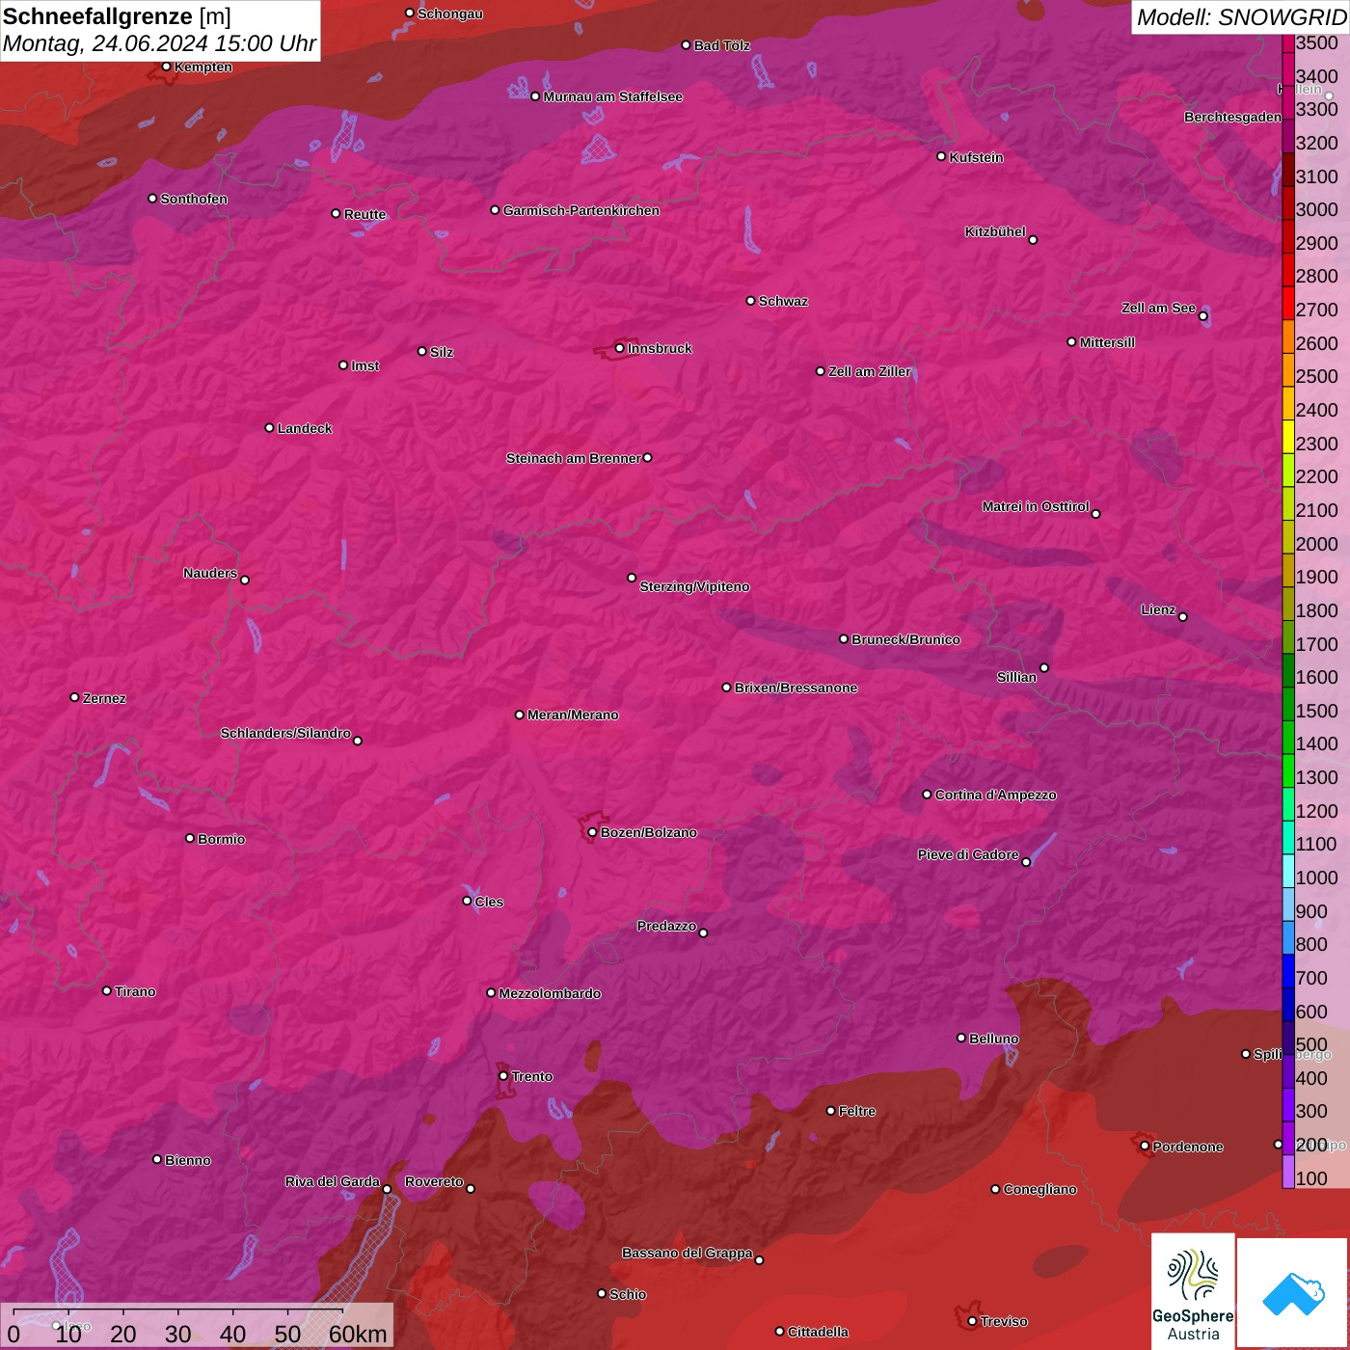
Task: Click the "Steinach am Brenner" label
Action: 574,458
